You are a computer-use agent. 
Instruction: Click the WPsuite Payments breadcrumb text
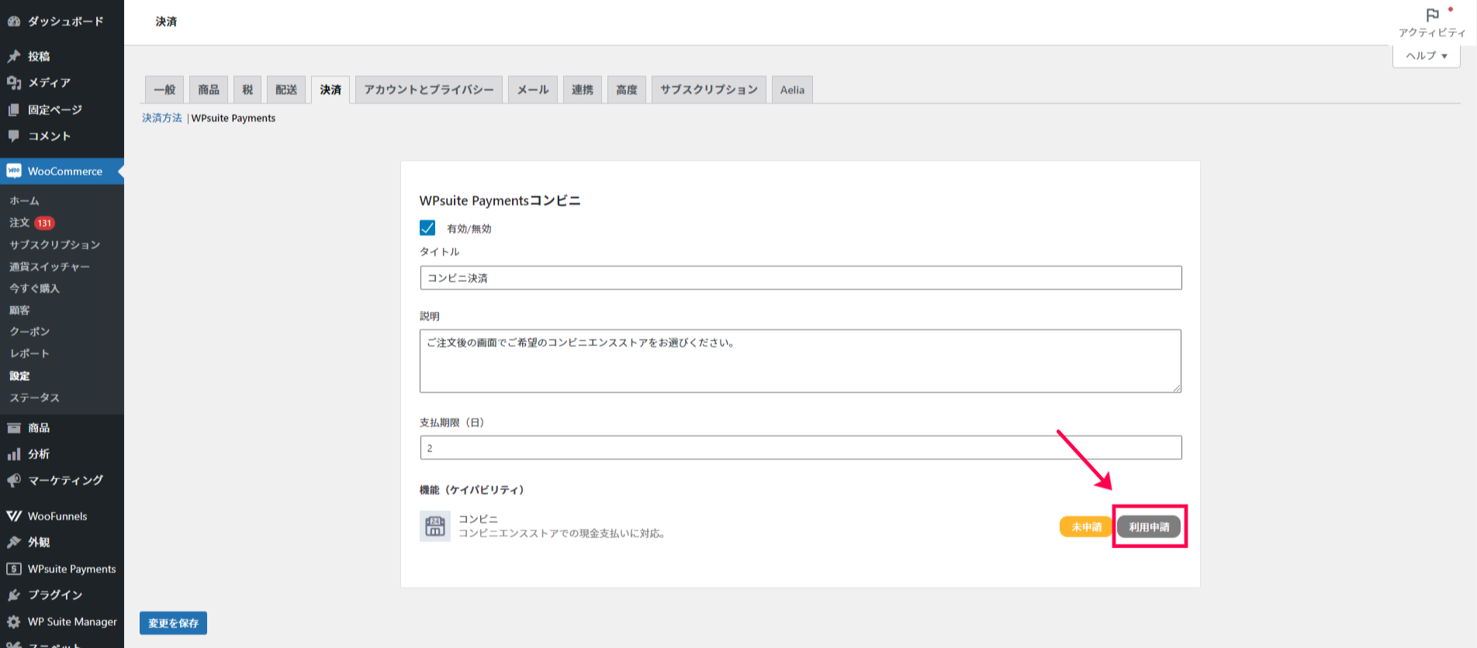click(x=233, y=118)
